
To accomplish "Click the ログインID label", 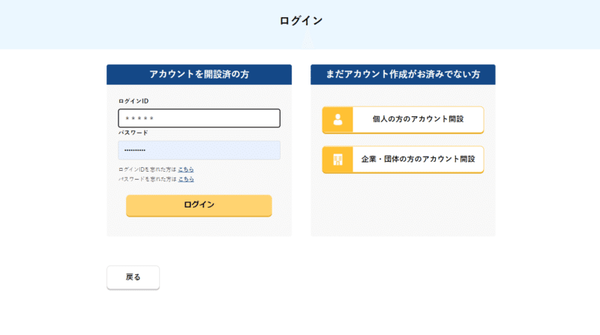I will [133, 101].
